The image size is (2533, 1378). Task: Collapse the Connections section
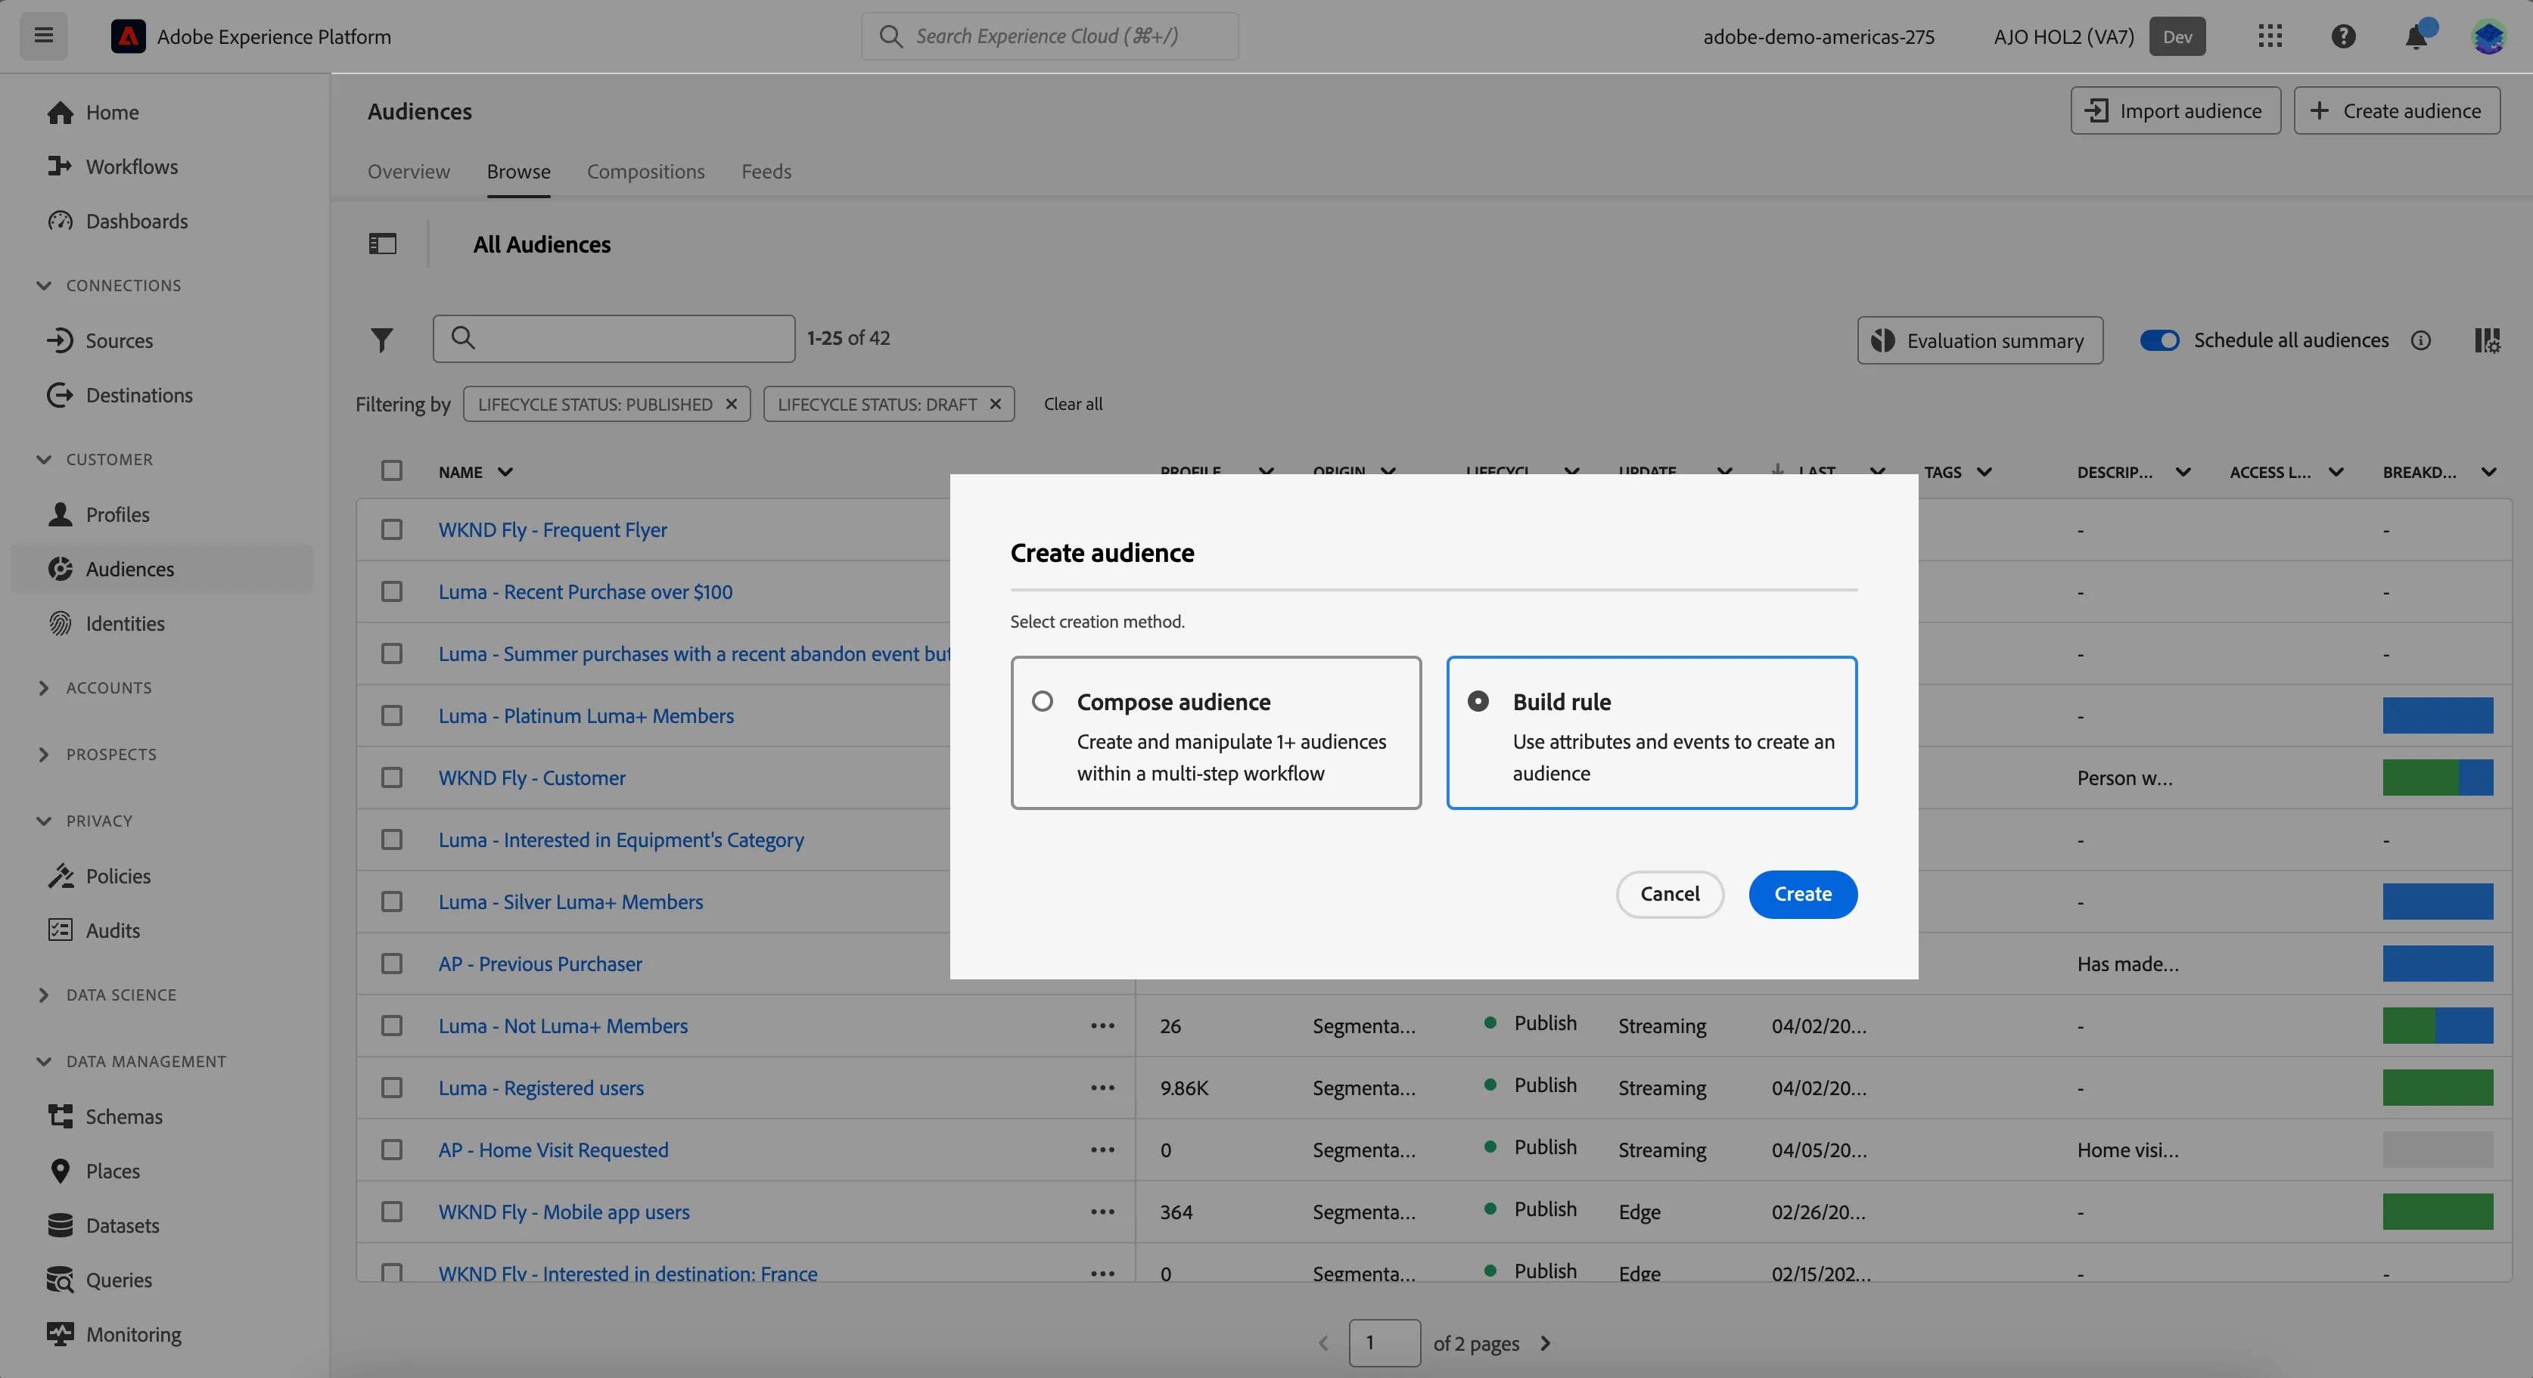[43, 285]
